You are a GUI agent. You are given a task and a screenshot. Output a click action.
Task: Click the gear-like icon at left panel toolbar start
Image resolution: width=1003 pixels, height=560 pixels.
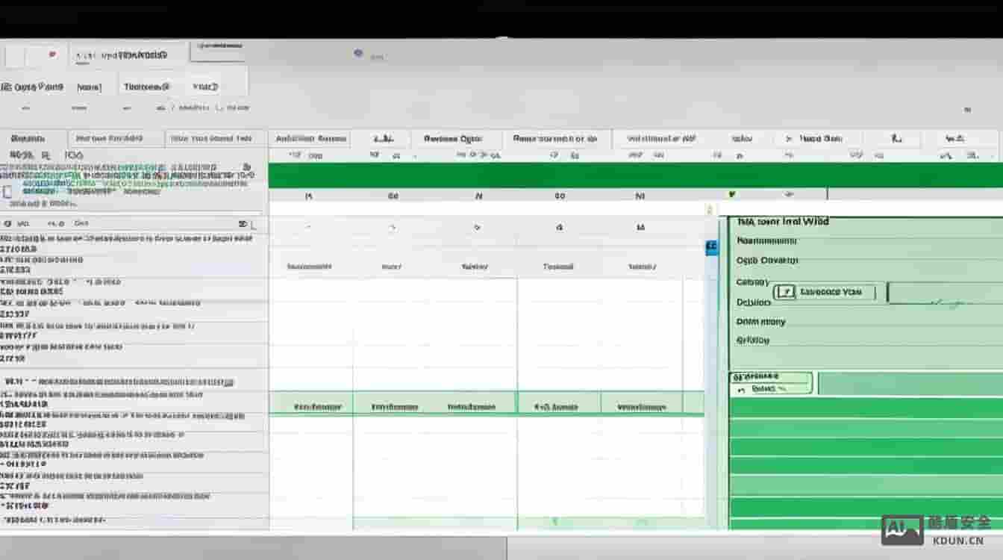7,223
